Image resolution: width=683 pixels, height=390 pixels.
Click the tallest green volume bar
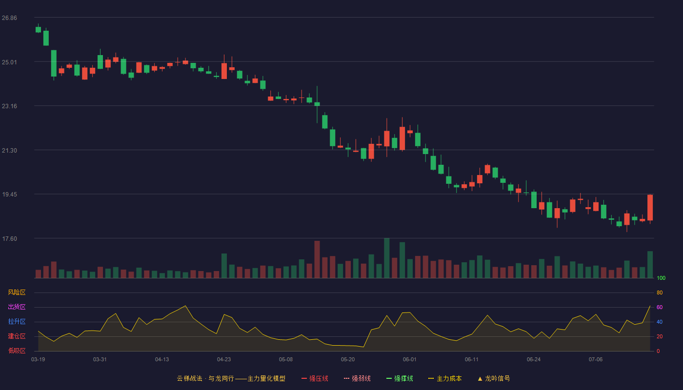(x=387, y=258)
